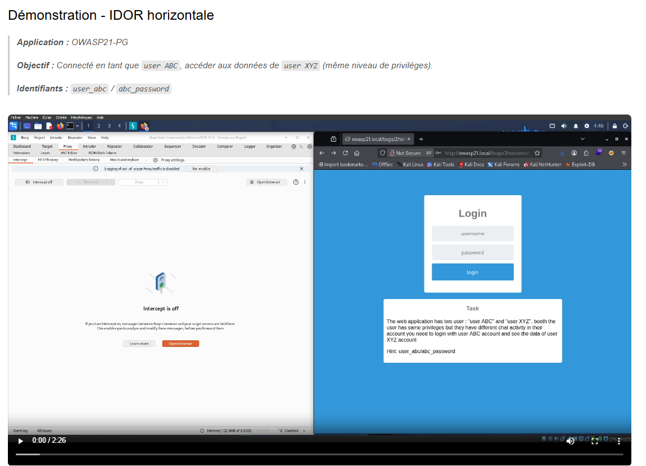
Task: Open the Burp settings gear icon
Action: tap(309, 146)
